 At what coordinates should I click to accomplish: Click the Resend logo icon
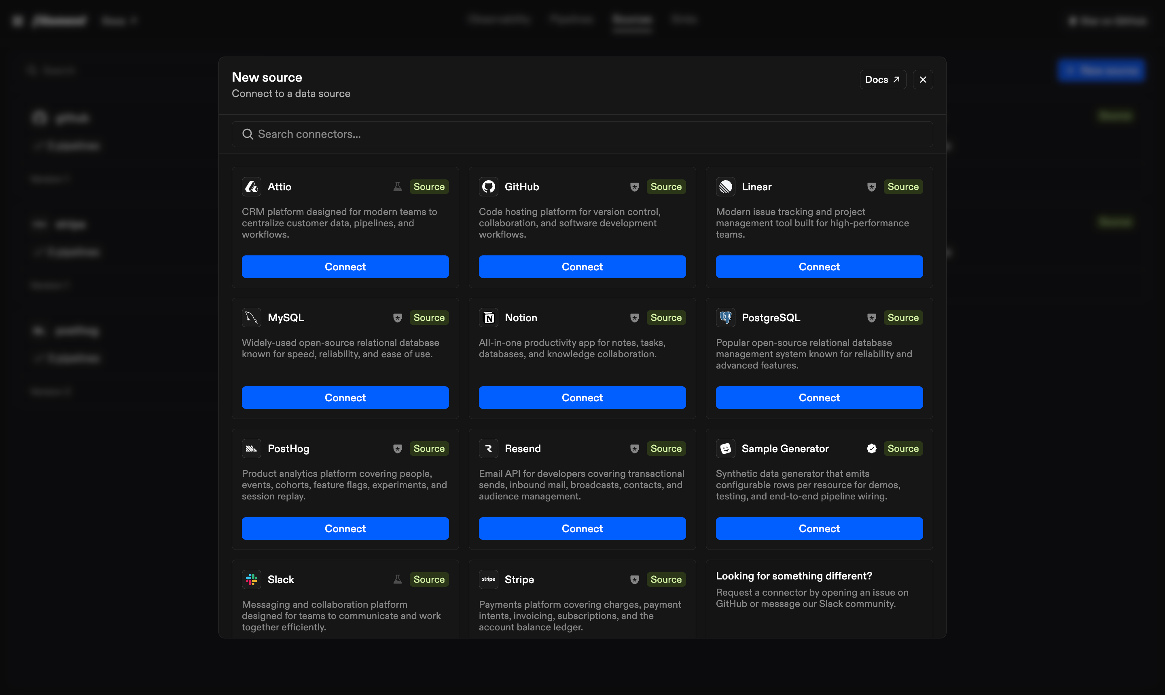[x=489, y=448]
